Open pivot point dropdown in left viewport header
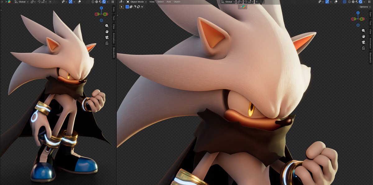The width and height of the screenshot is (373, 185). [33, 2]
